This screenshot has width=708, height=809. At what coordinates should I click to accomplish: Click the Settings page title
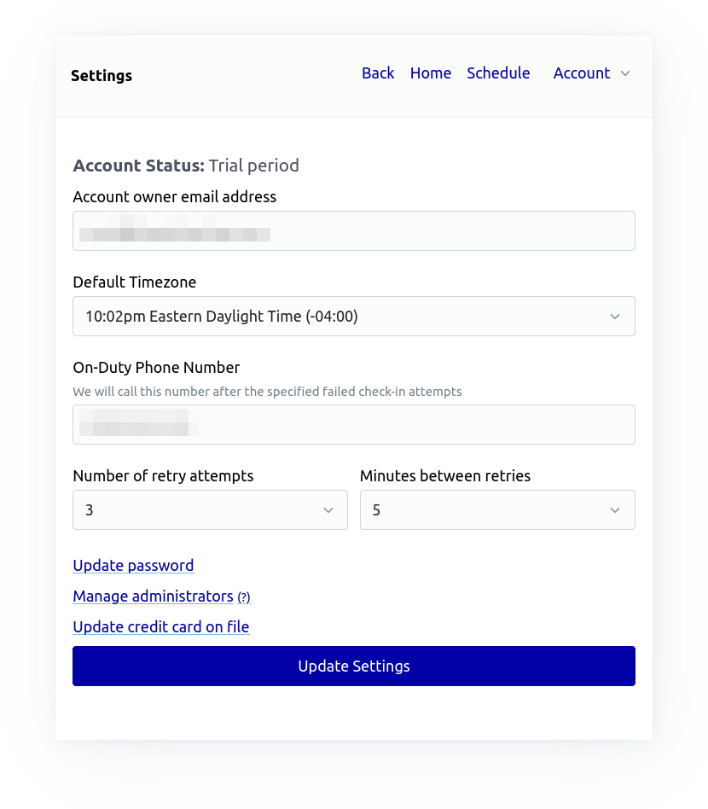[x=102, y=75]
